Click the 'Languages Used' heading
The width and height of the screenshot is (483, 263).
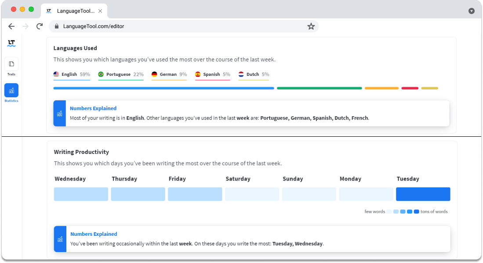[x=75, y=48]
